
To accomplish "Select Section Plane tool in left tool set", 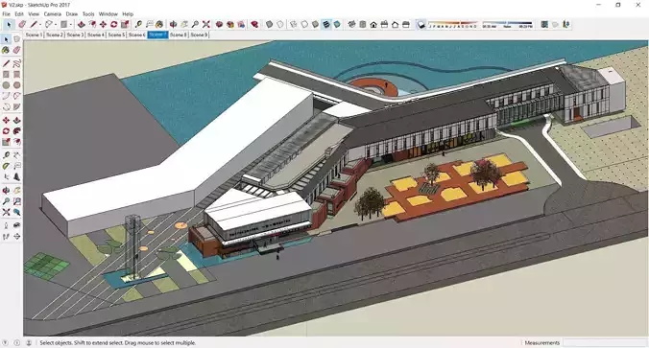I will 16,237.
